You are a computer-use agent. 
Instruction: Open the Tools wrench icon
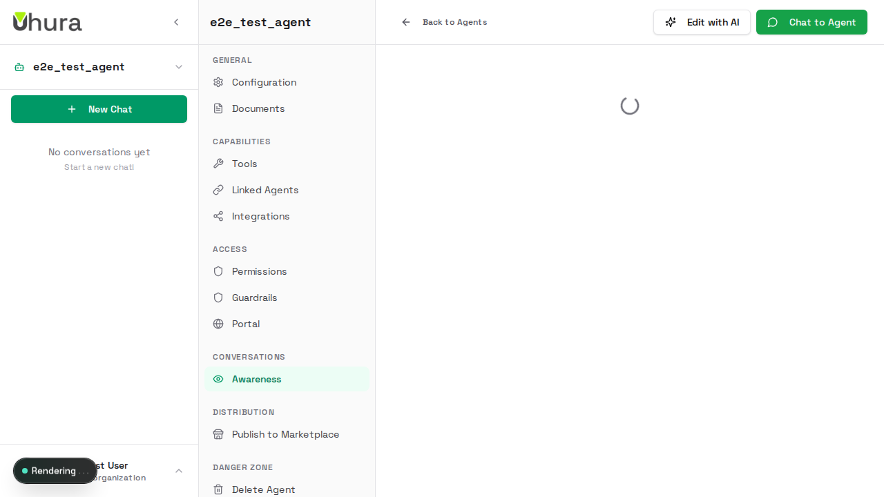[218, 164]
